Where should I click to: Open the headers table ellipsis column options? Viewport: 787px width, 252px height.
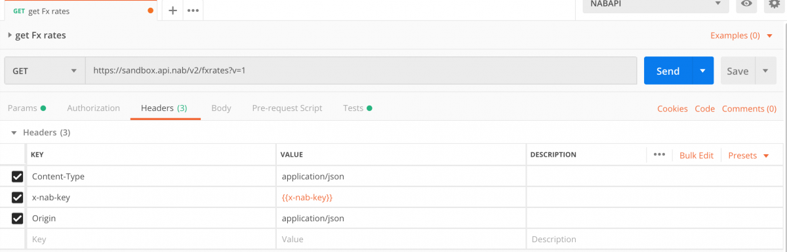pos(659,155)
